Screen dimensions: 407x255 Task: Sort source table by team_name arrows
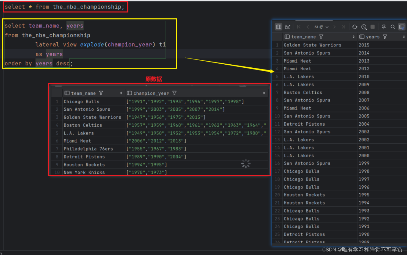(121, 93)
